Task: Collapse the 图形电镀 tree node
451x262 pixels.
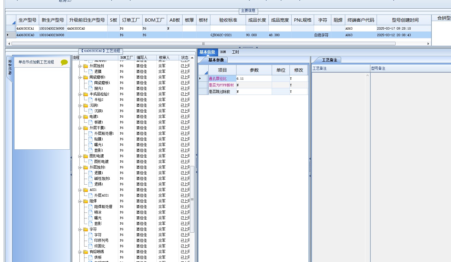Action: coord(80,156)
